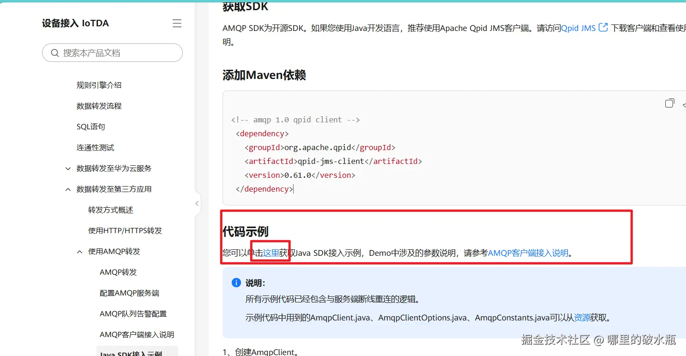Image resolution: width=686 pixels, height=356 pixels.
Task: Collapse the 数据转发至第三方应用 section arrow
Action: click(x=68, y=189)
